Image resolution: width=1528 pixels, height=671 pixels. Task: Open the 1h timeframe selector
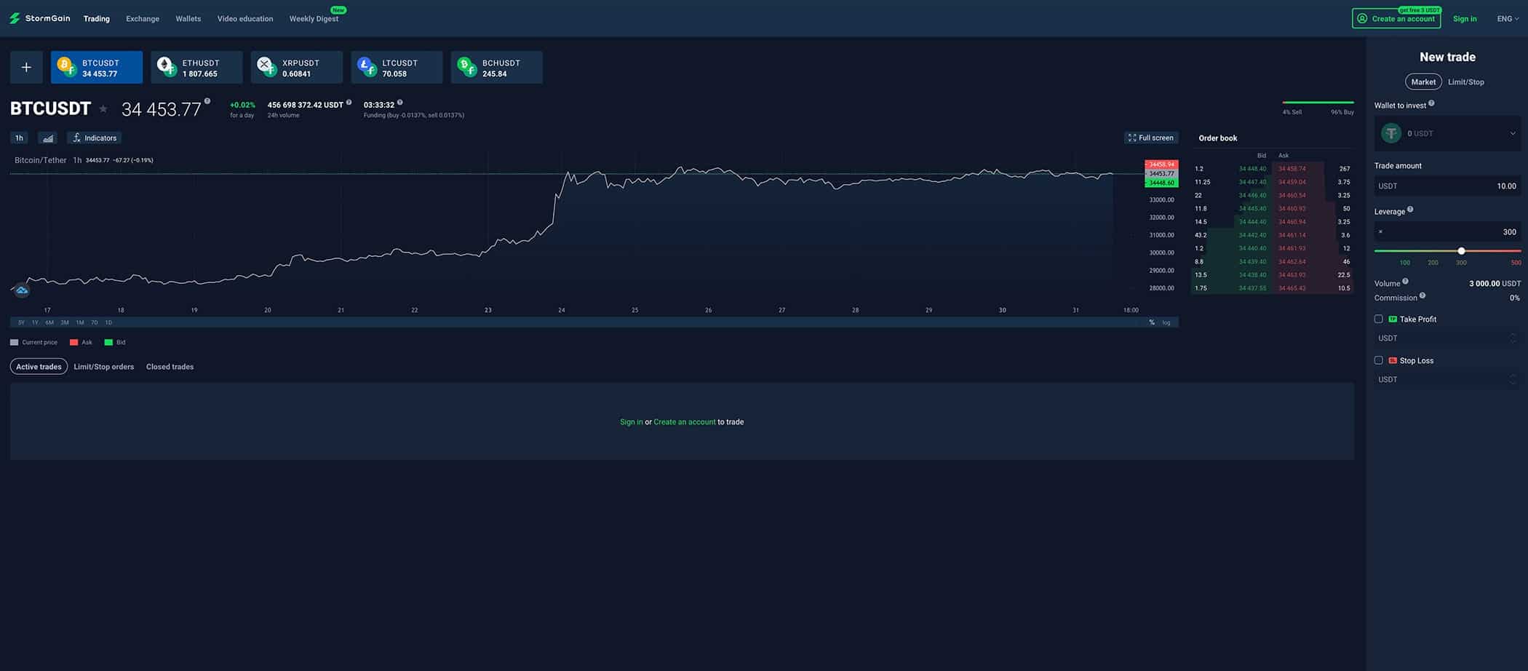click(x=20, y=138)
